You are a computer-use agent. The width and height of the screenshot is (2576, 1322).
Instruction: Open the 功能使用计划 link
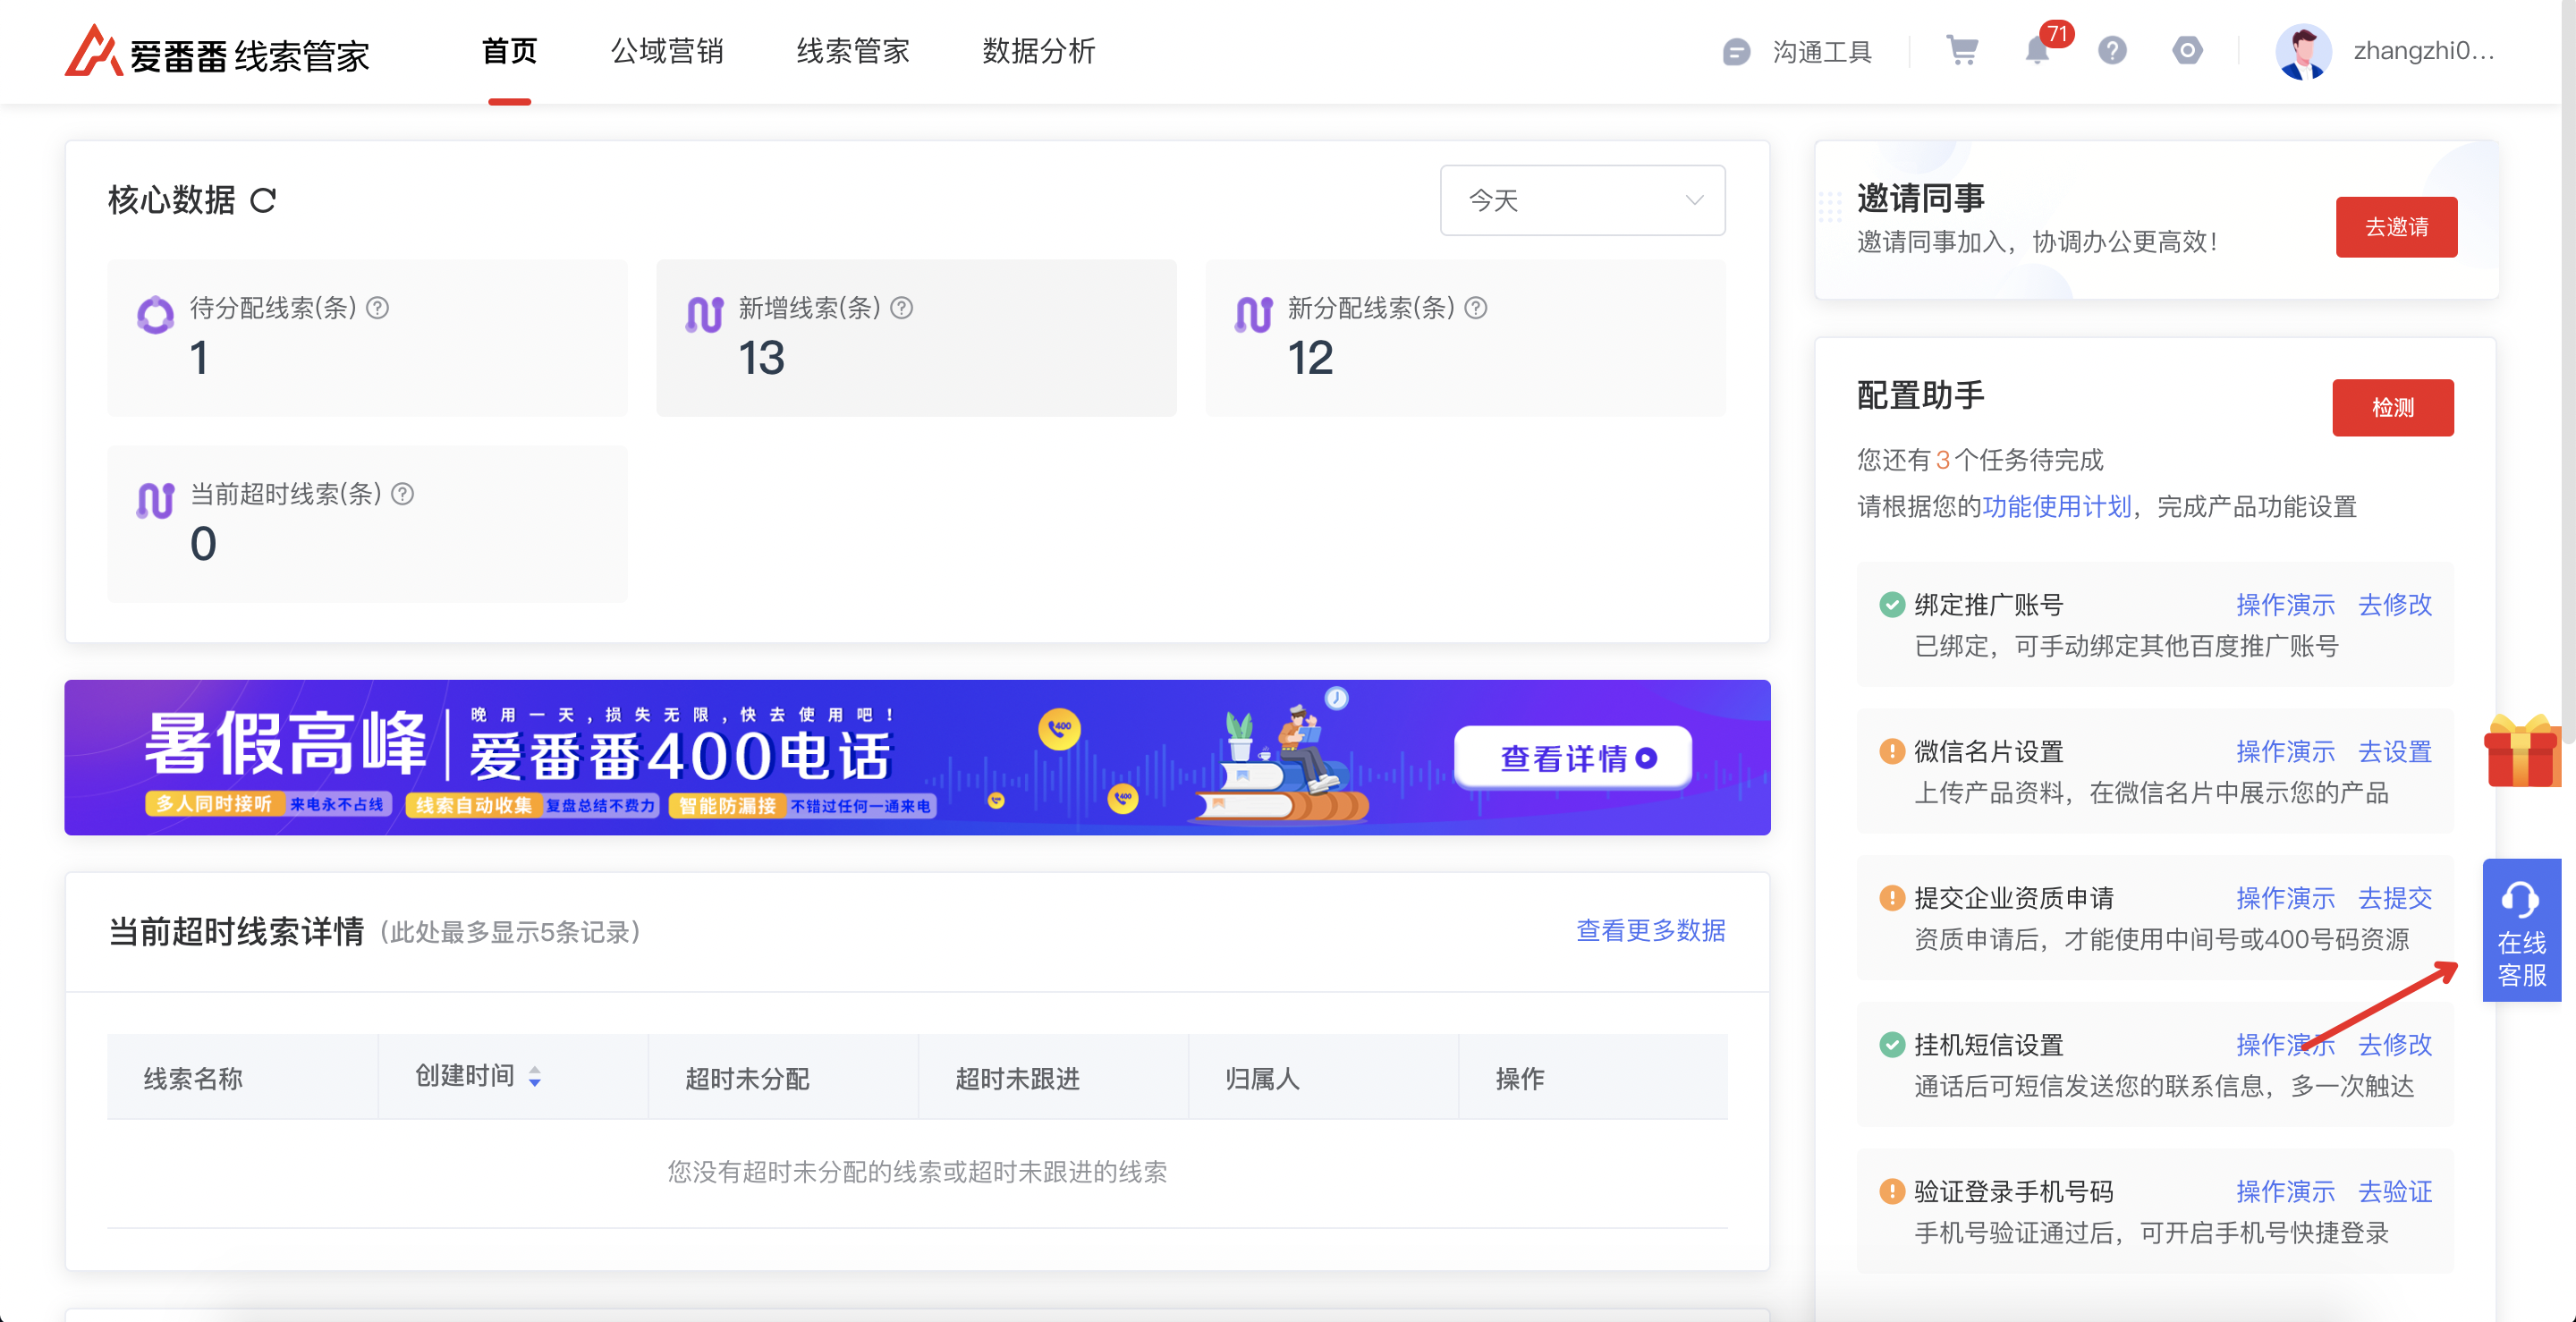click(2056, 506)
